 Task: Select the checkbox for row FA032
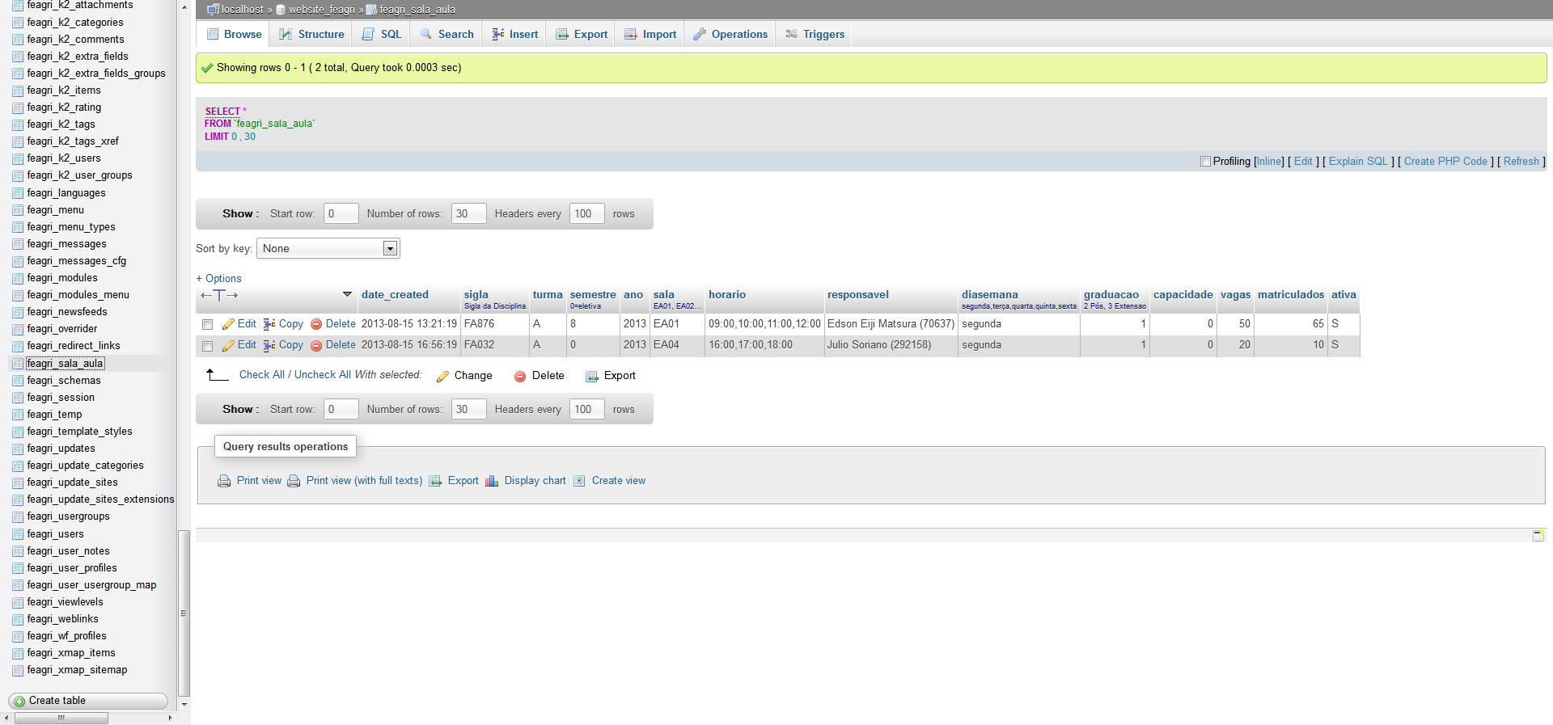(208, 346)
